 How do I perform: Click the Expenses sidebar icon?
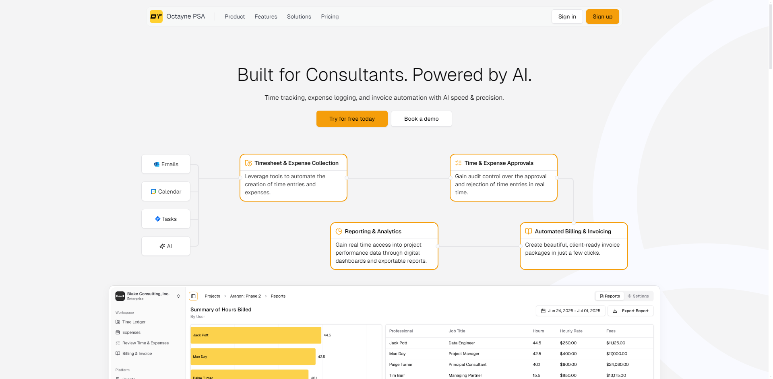point(118,333)
